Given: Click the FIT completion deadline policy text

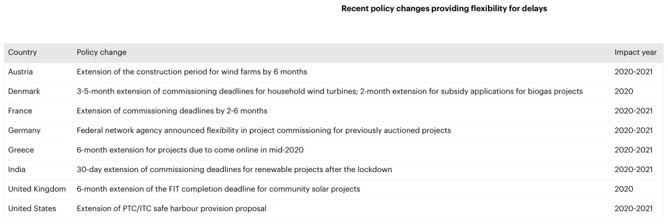Looking at the screenshot, I should [218, 189].
